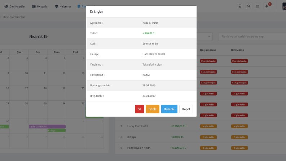286x161 pixels.
Task: Click the Kasa planlamaları breadcrumb
Action: pos(14,17)
